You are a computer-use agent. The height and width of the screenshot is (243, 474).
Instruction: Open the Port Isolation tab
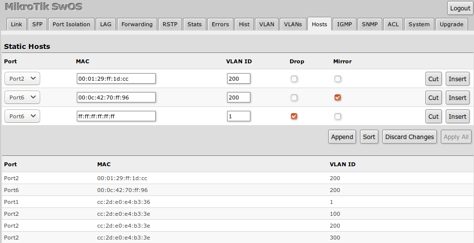click(71, 24)
